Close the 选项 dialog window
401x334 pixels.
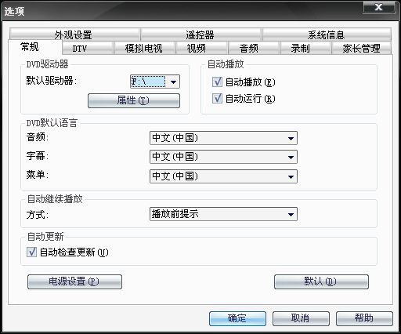click(379, 7)
